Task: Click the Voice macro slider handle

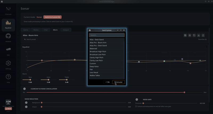Action: point(48,80)
